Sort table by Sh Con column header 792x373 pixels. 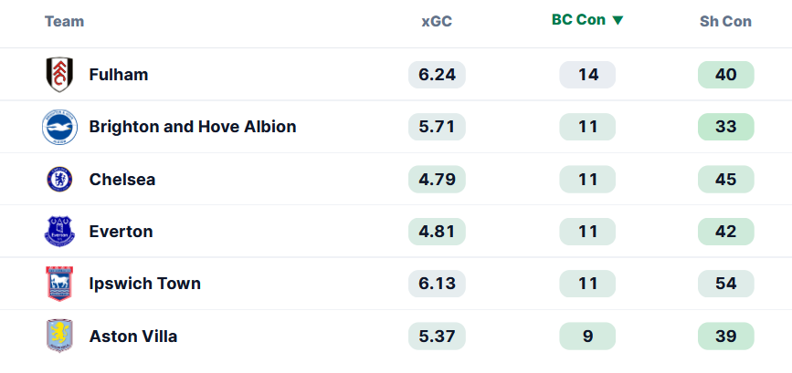pyautogui.click(x=725, y=22)
